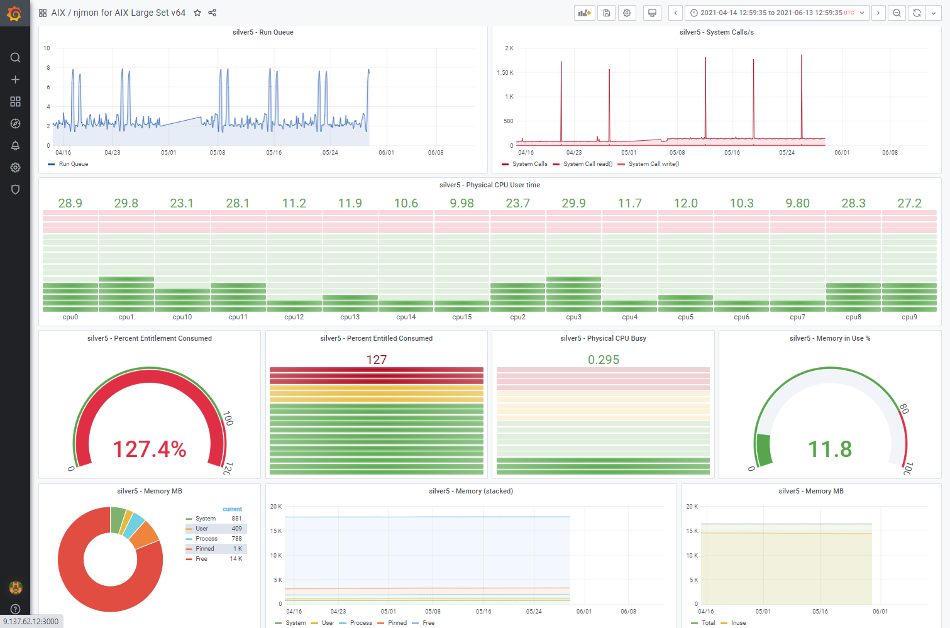Open Configuration gear in the sidebar
Screen dimensions: 950x628
pyautogui.click(x=15, y=168)
